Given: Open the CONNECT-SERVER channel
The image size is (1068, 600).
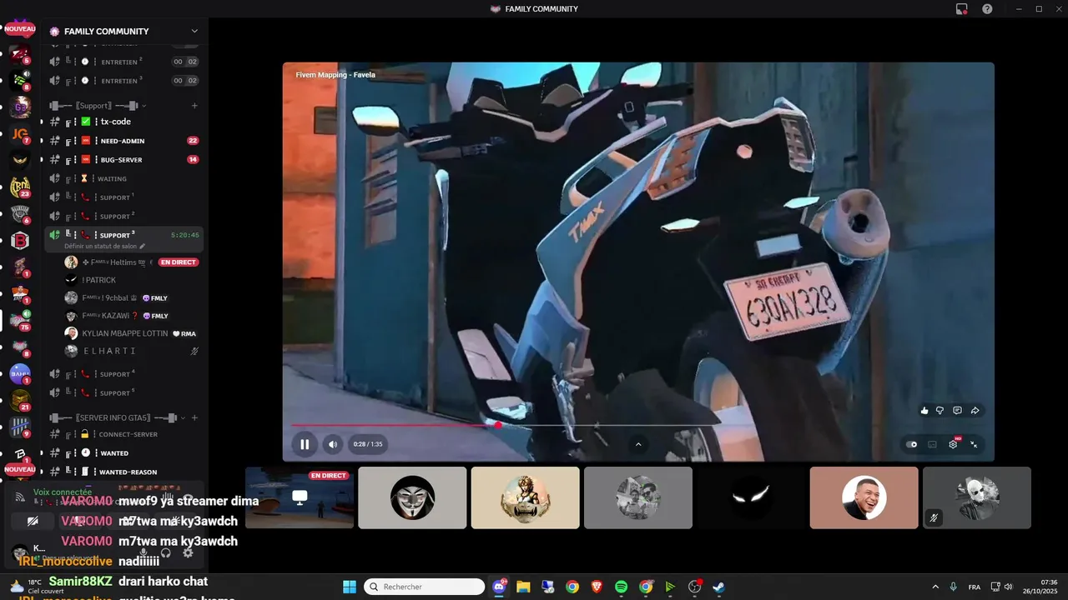Looking at the screenshot, I should 124,434.
